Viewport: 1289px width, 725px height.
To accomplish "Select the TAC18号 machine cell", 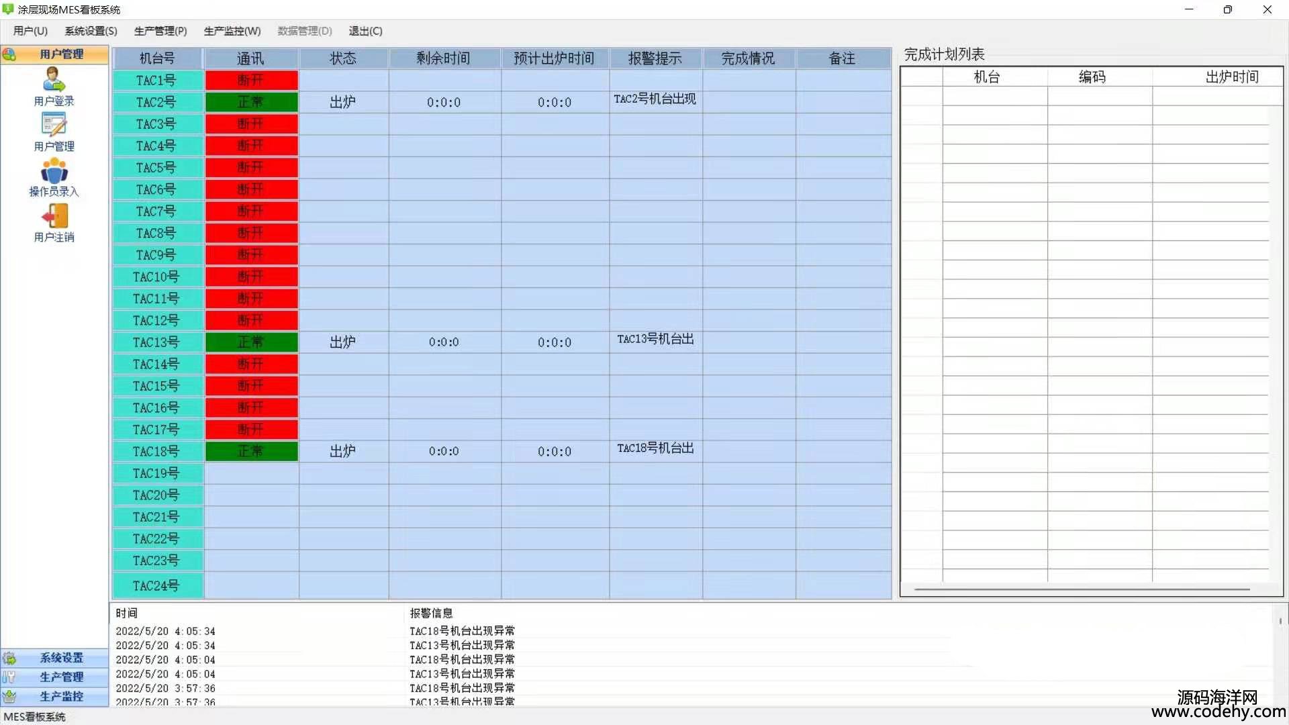I will [x=157, y=451].
